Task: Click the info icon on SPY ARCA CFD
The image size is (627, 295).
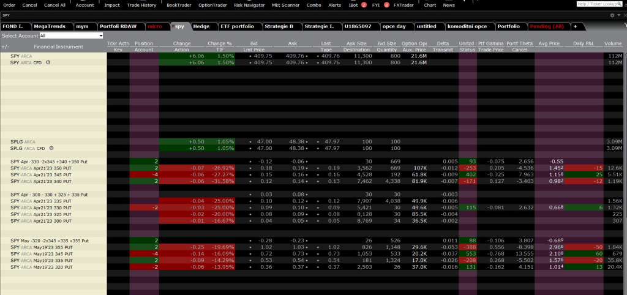Action: click(48, 62)
